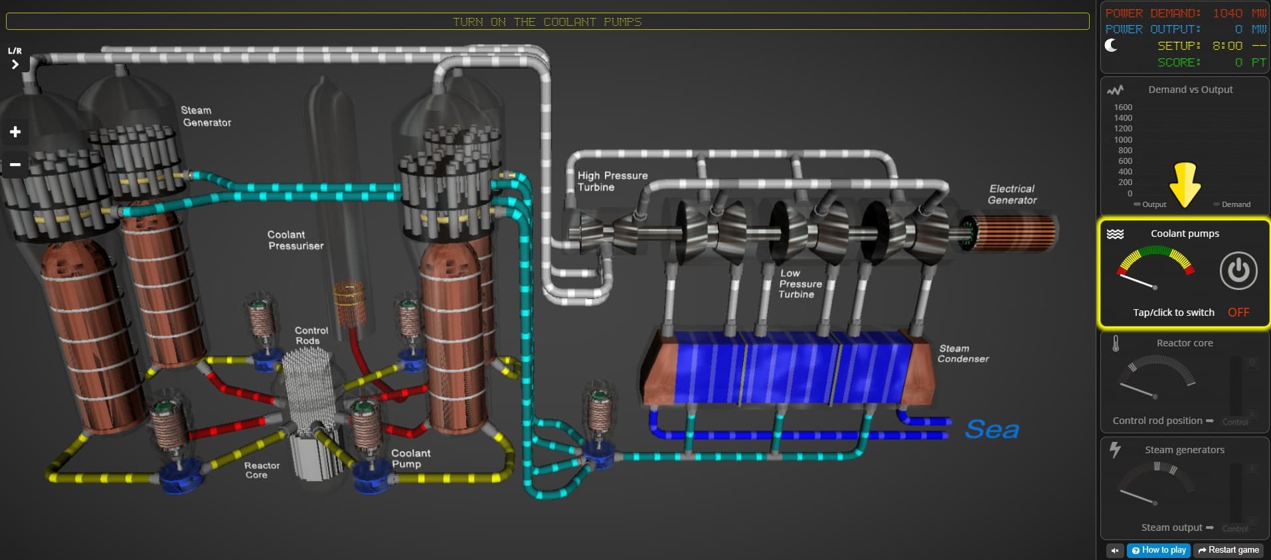Click the reactor core temperature gauge
Image resolution: width=1271 pixels, height=560 pixels.
(1156, 378)
